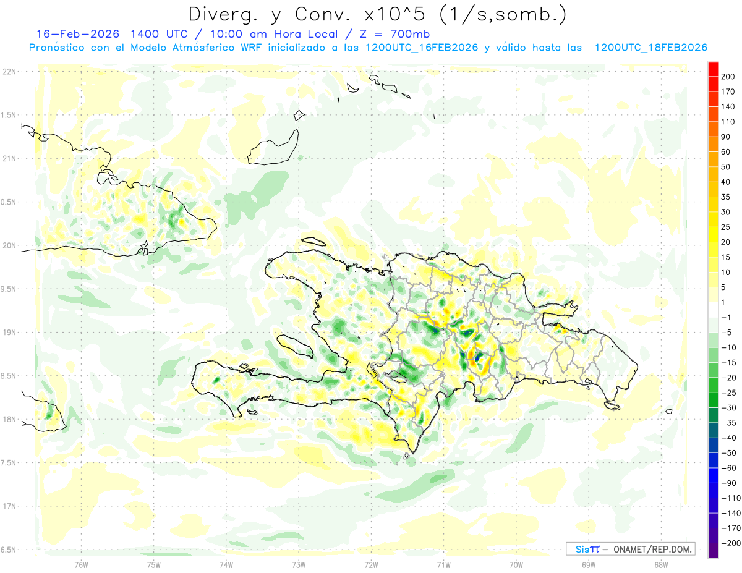Screen dimensions: 742x573
Task: Click the top red colorbar segment
Action: (x=713, y=69)
